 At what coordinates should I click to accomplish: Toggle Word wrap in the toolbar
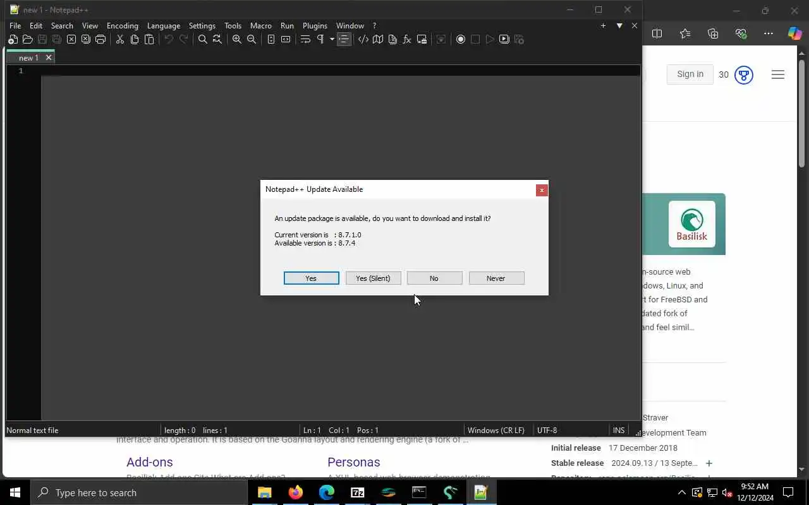305,39
